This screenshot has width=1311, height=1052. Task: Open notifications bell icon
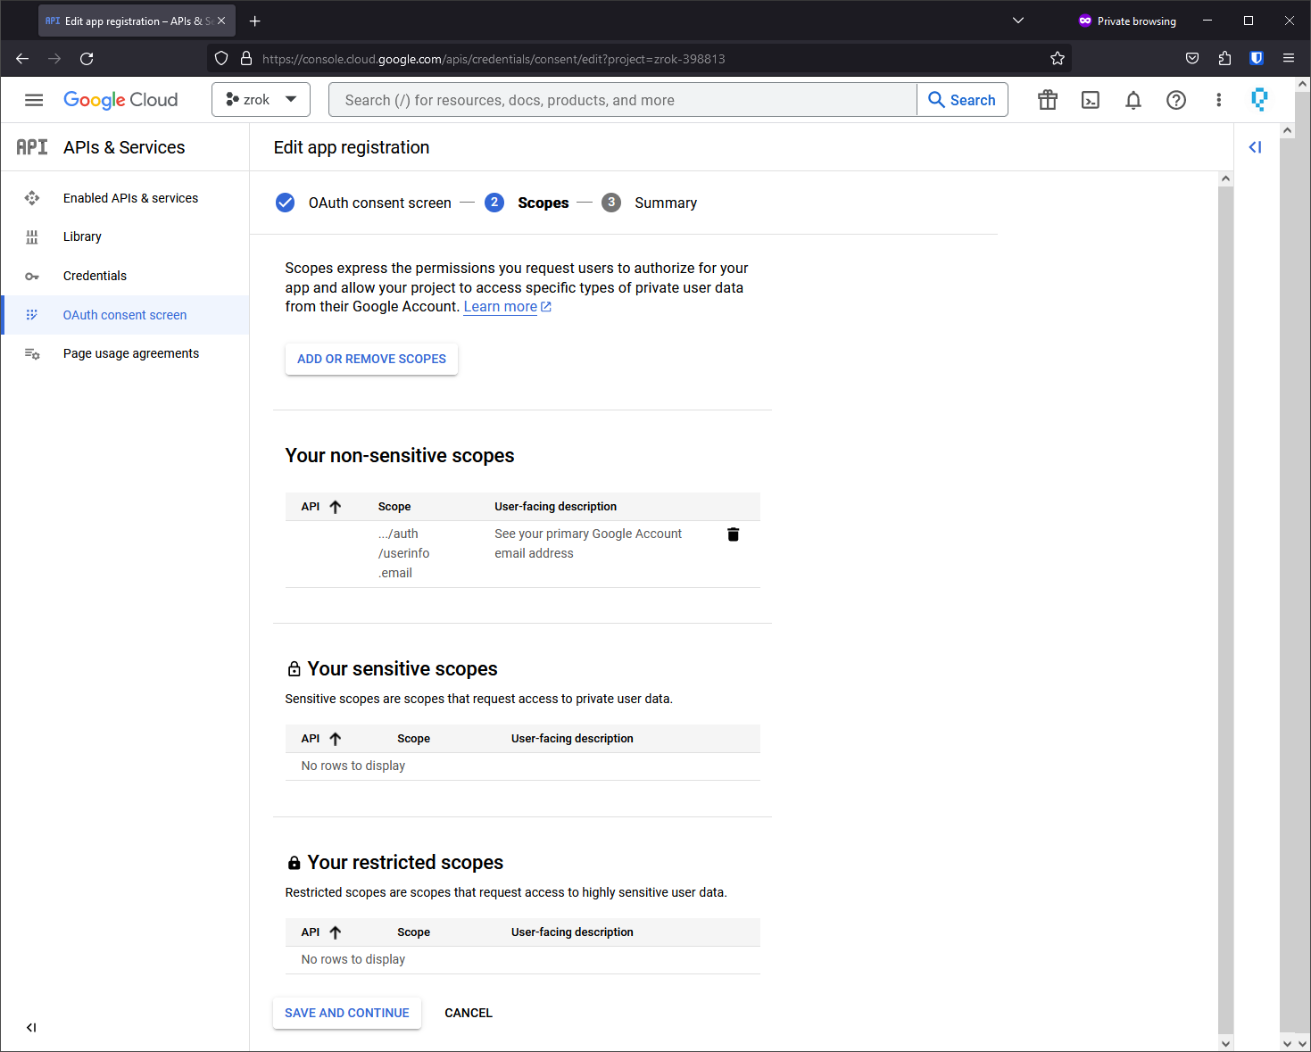pyautogui.click(x=1133, y=100)
